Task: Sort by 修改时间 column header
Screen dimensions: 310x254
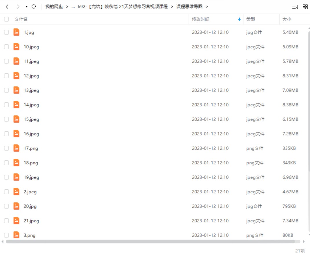Action: point(200,19)
